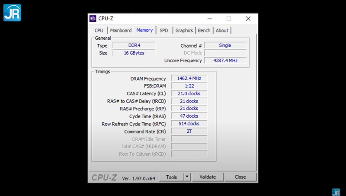Click the memory Type field DDR4
Screen dimensions: 346x196
134,45
